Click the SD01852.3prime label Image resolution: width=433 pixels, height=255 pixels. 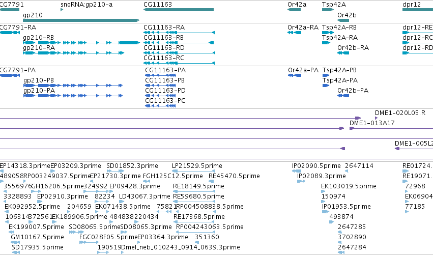(x=132, y=166)
